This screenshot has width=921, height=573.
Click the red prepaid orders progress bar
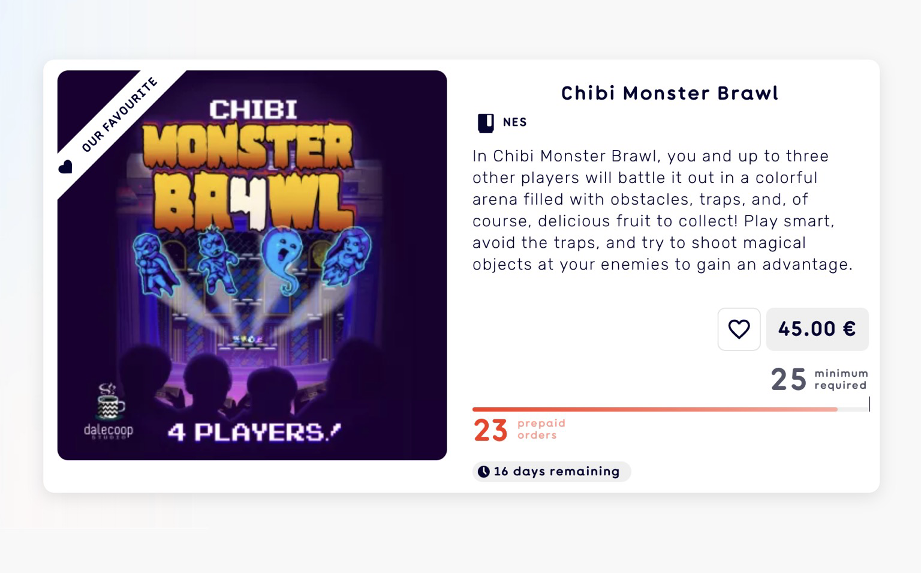(x=654, y=409)
